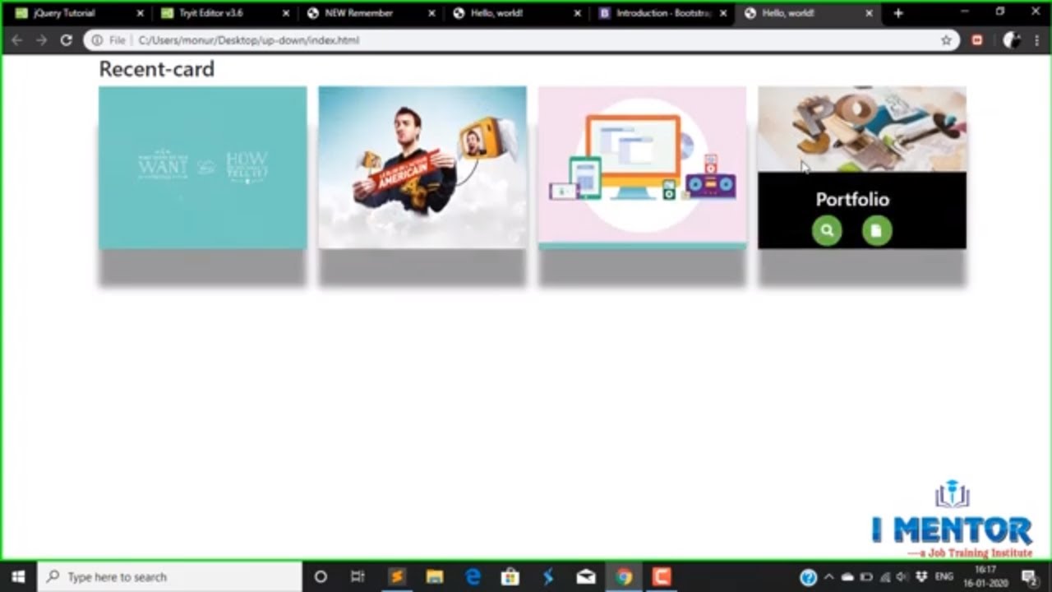1052x592 pixels.
Task: Click the taskbar search box
Action: coord(170,576)
